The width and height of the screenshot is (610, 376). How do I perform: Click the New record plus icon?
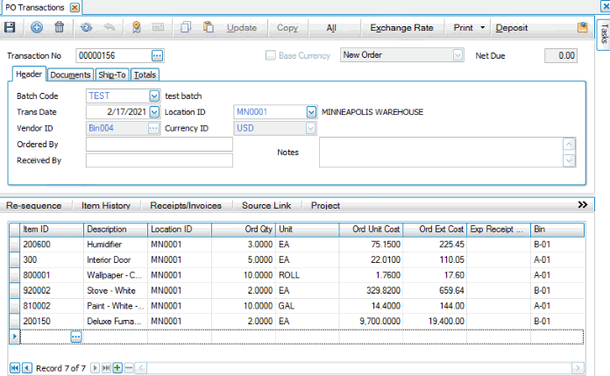(37, 27)
